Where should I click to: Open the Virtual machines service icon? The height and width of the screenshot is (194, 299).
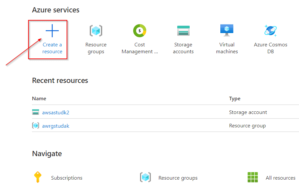[227, 30]
